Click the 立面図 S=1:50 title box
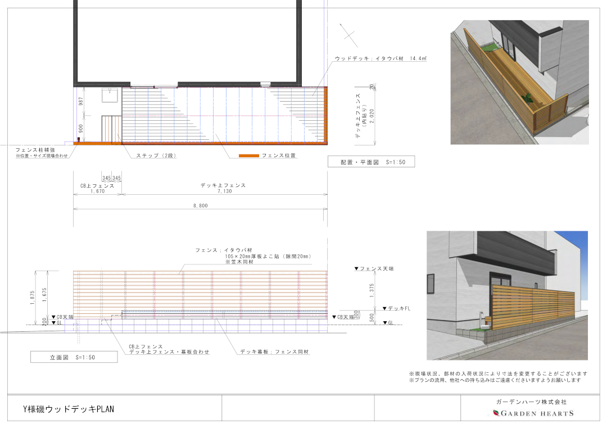607x429 pixels. 74,356
